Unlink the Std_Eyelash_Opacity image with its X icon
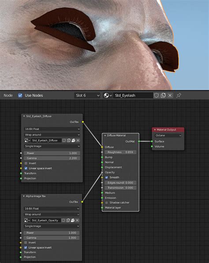 pos(77,220)
